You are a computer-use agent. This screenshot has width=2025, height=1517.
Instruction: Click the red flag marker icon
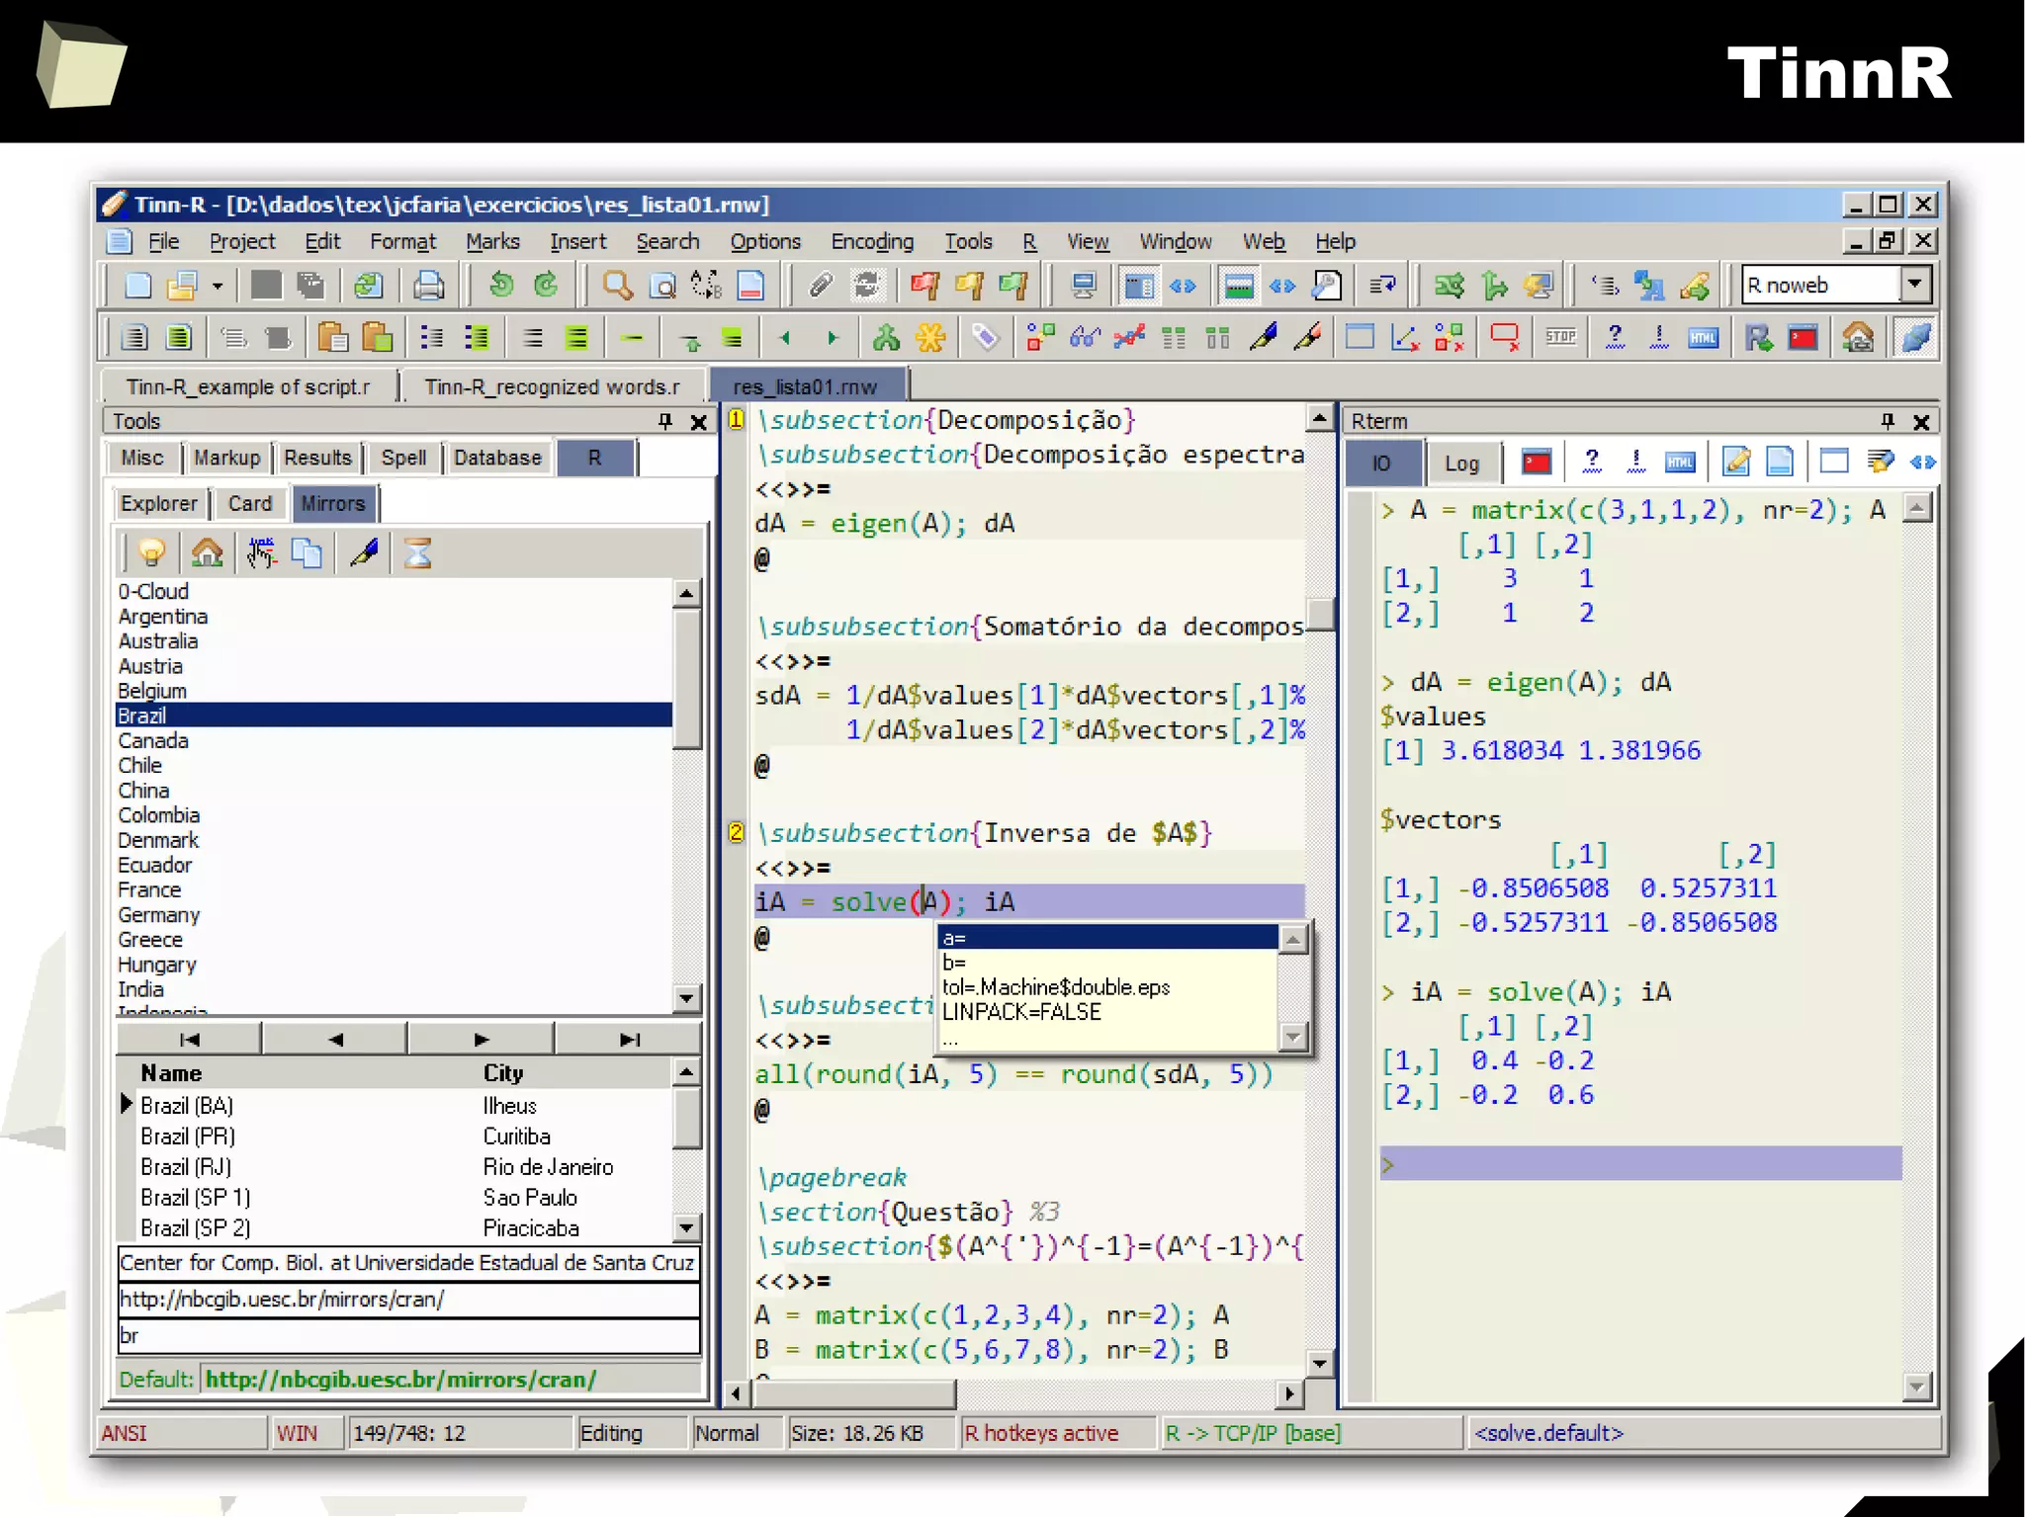point(924,286)
